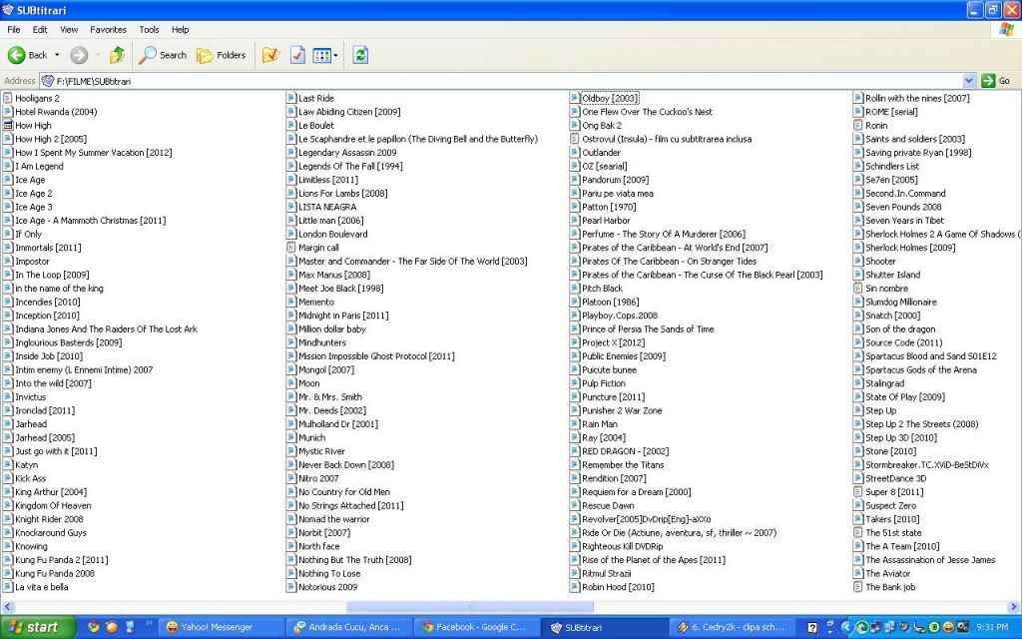Click the document with red checkmark icon
Screen dimensions: 1022x639
tap(297, 56)
